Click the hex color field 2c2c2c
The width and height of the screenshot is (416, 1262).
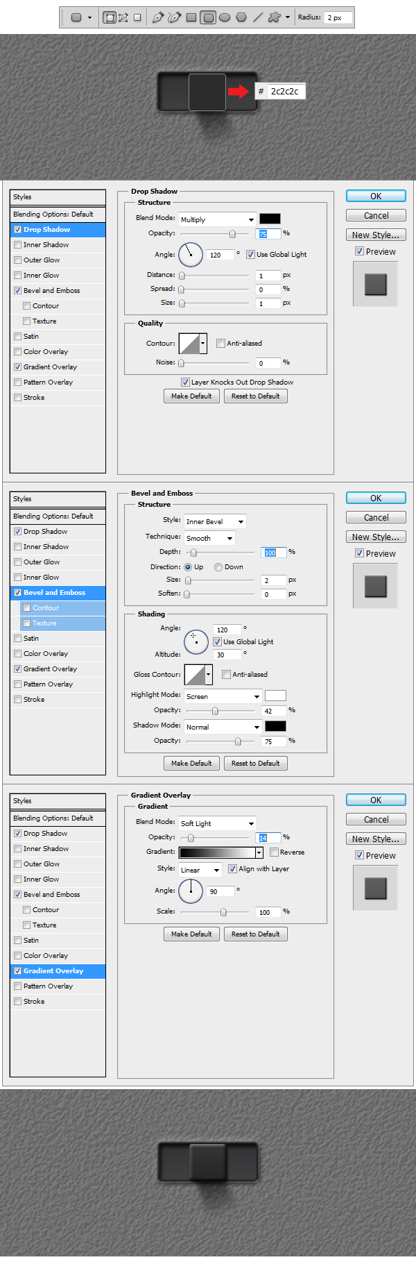point(287,91)
